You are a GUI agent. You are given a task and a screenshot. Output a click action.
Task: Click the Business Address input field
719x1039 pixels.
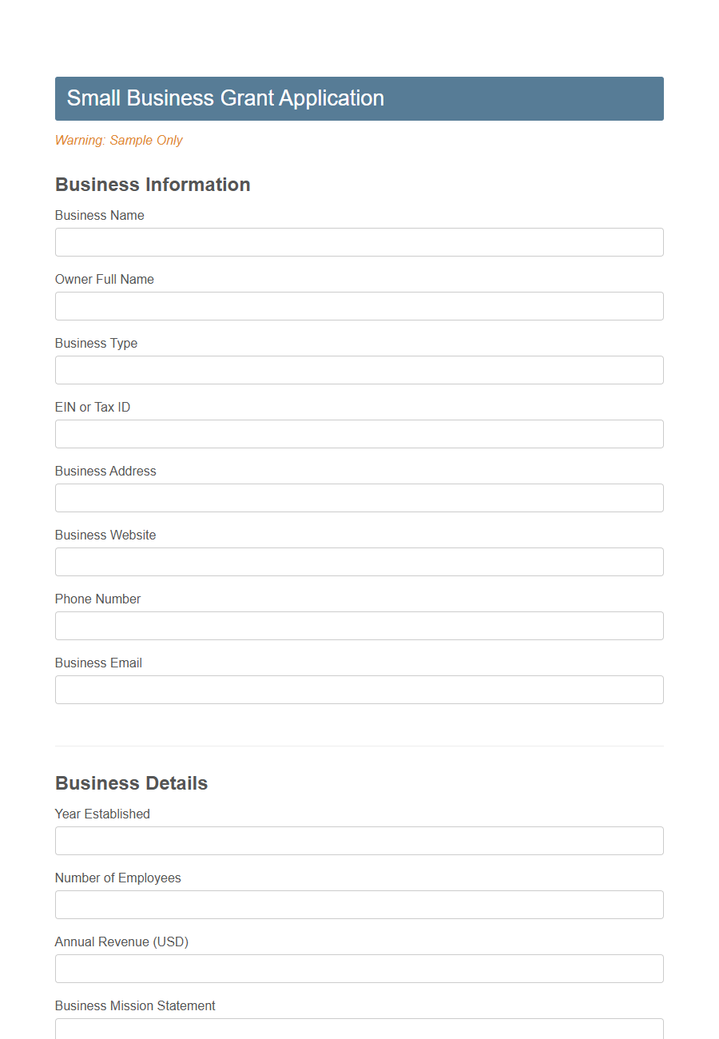359,498
